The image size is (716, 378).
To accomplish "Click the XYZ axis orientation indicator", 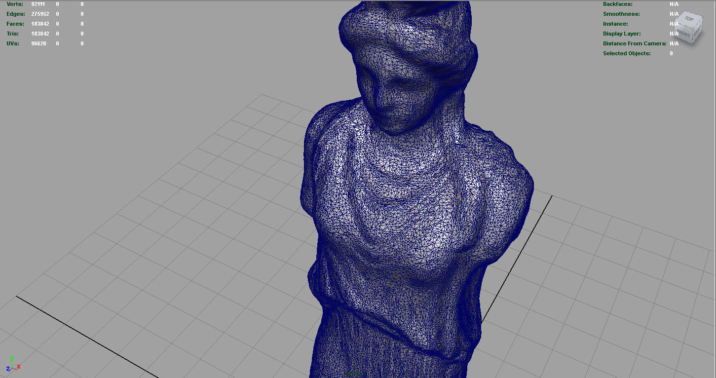I will pyautogui.click(x=12, y=364).
